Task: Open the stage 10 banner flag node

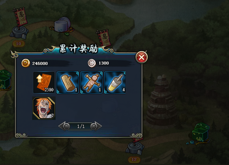Action: click(19, 23)
